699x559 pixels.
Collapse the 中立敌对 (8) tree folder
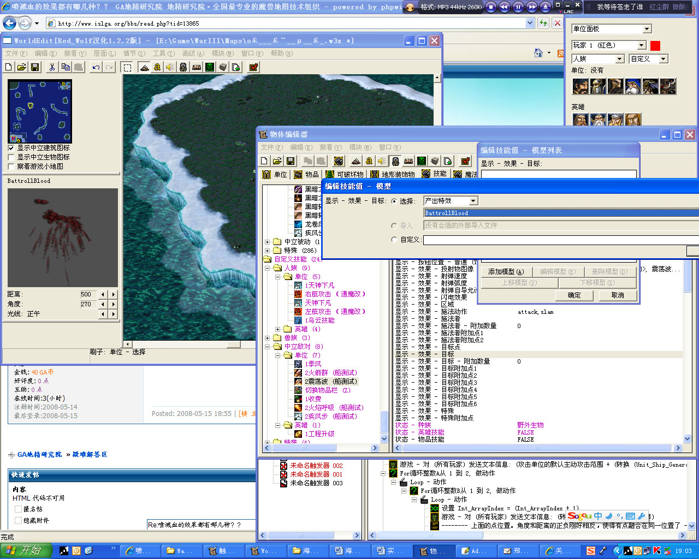coord(267,347)
